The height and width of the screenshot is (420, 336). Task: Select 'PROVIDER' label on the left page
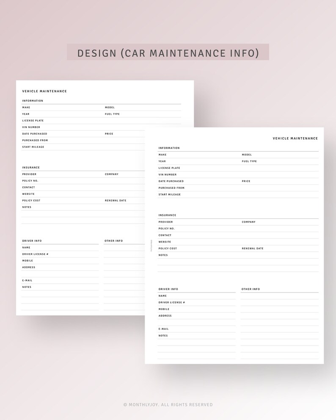click(x=29, y=174)
